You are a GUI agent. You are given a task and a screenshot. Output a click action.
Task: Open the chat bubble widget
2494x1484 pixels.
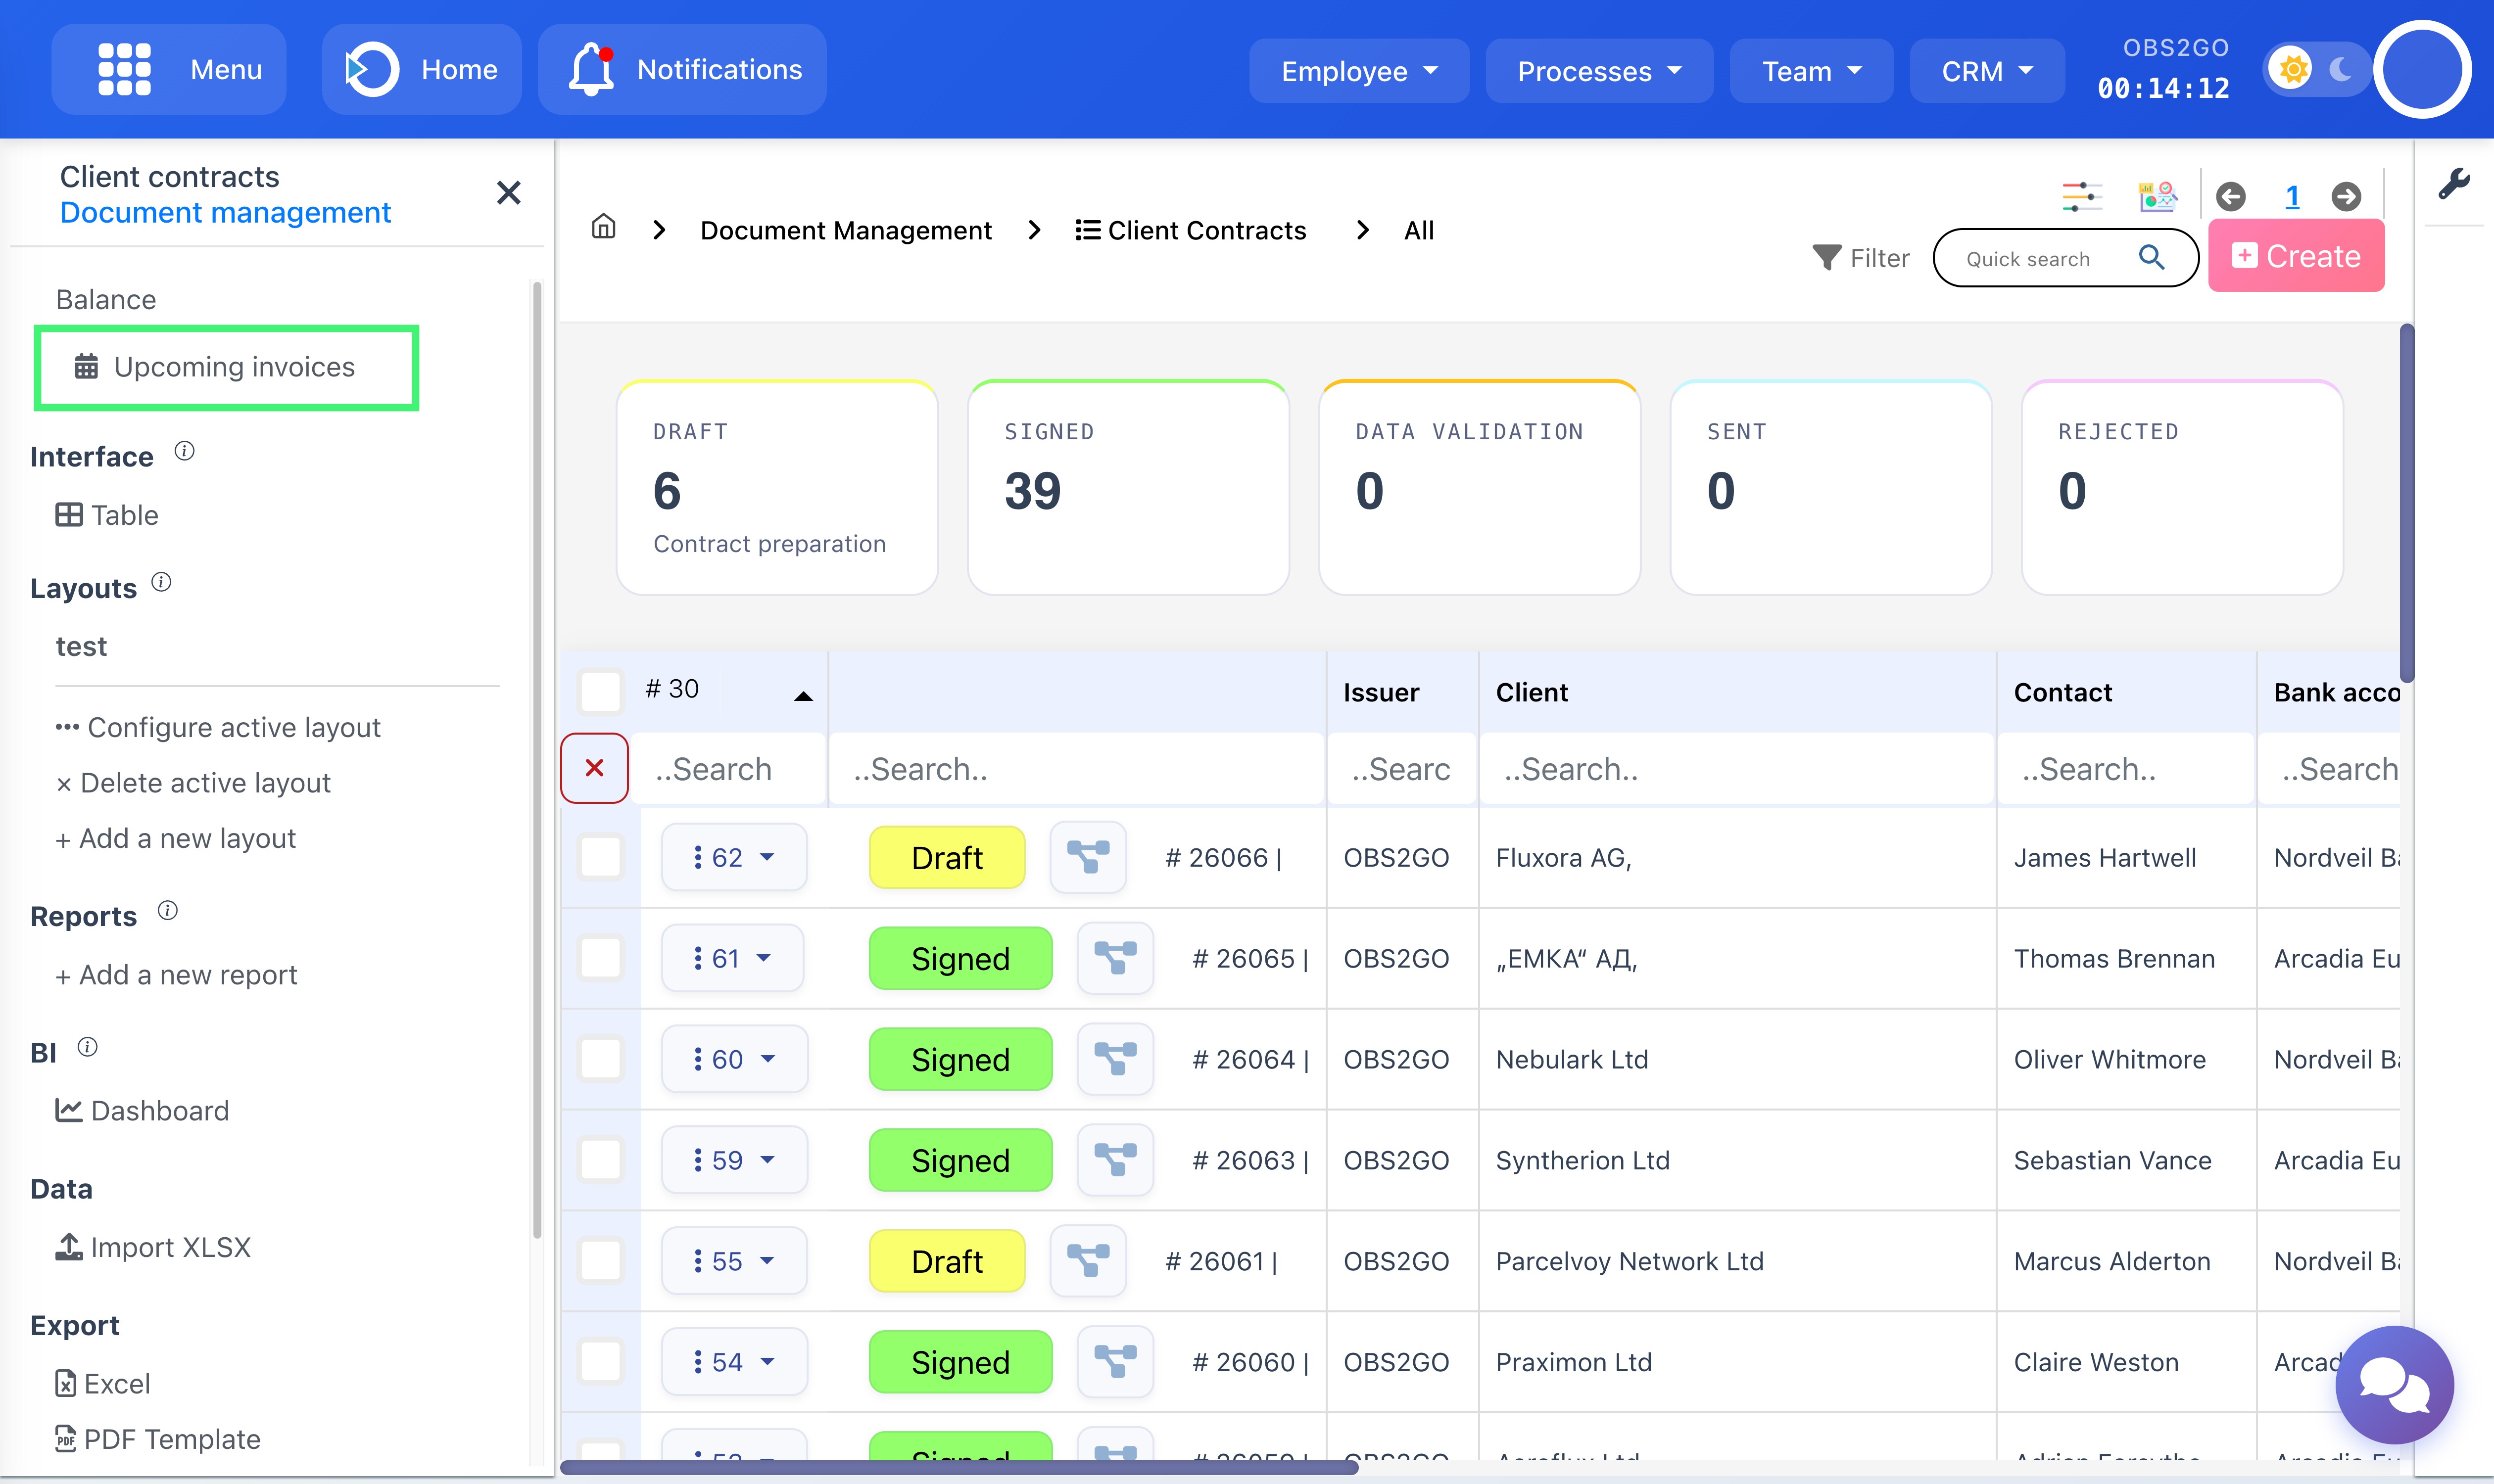(2394, 1385)
